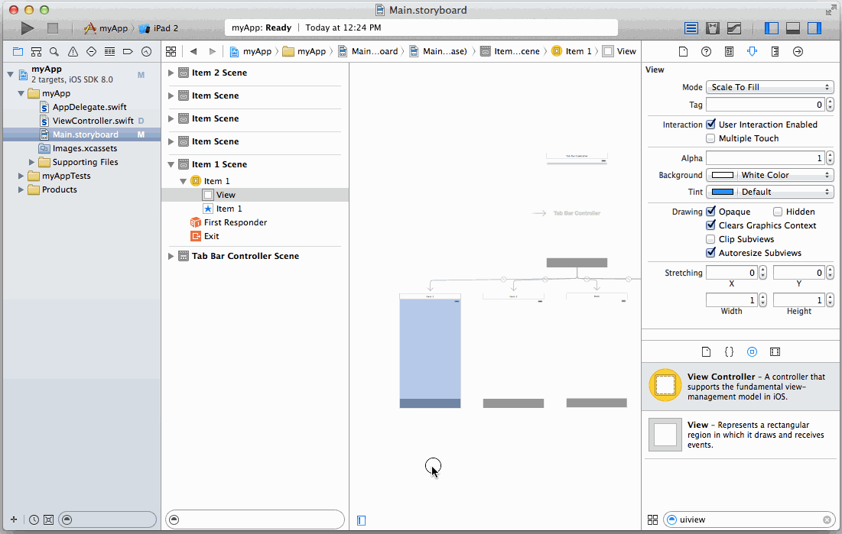
Task: Go forward in editor history
Action: [212, 51]
